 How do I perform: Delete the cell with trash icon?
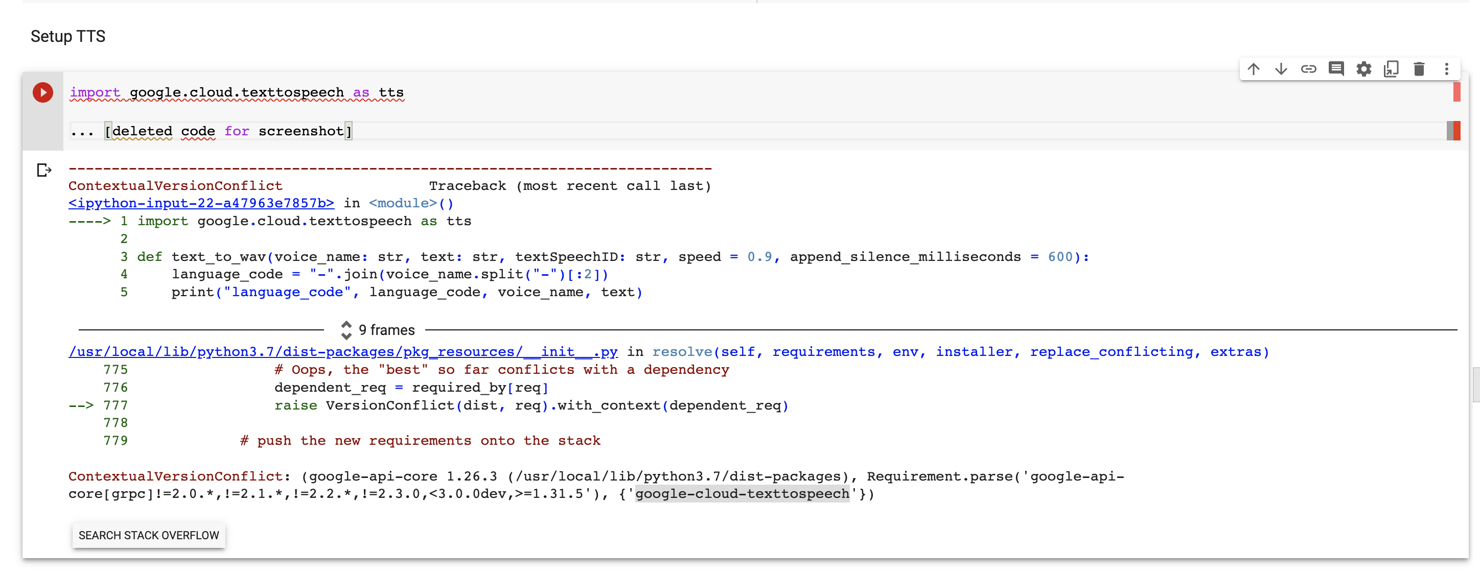coord(1419,69)
